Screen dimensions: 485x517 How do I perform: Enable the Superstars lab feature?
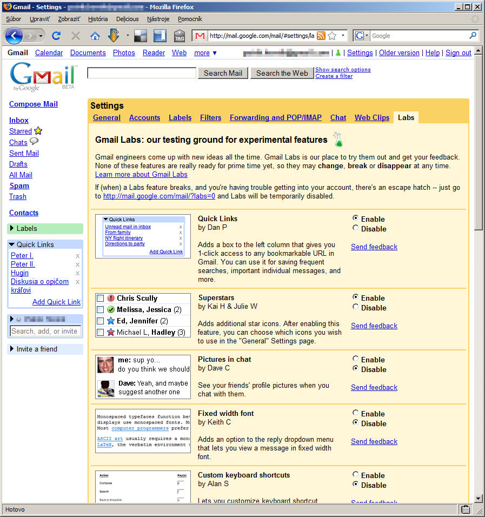355,297
